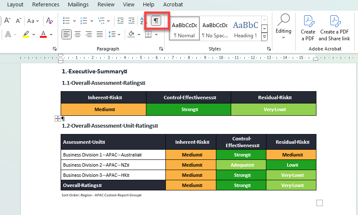This screenshot has width=358, height=215.
Task: Decrease indent of the paragraph
Action: pos(120,21)
